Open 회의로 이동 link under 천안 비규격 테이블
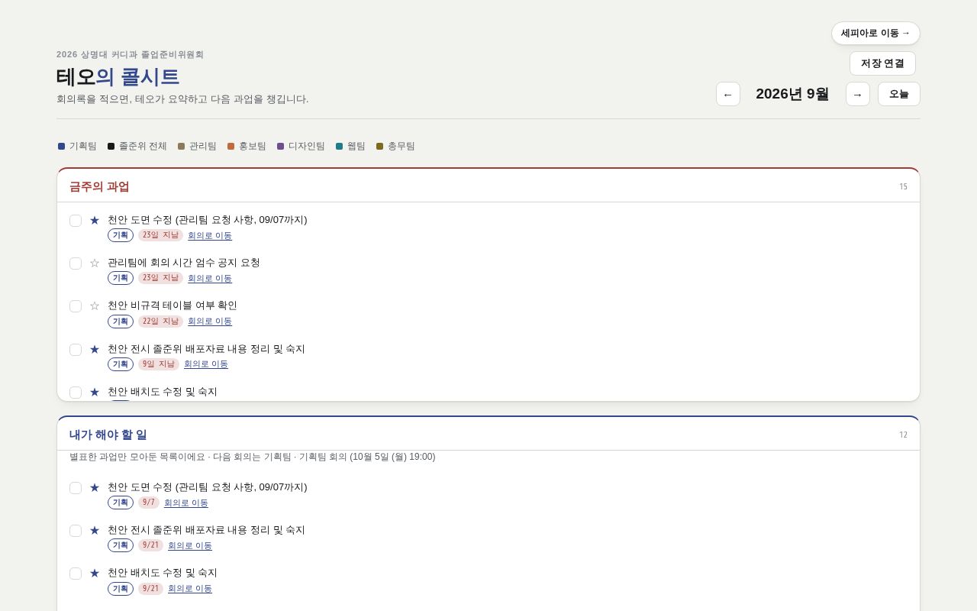The height and width of the screenshot is (611, 977). (x=210, y=321)
